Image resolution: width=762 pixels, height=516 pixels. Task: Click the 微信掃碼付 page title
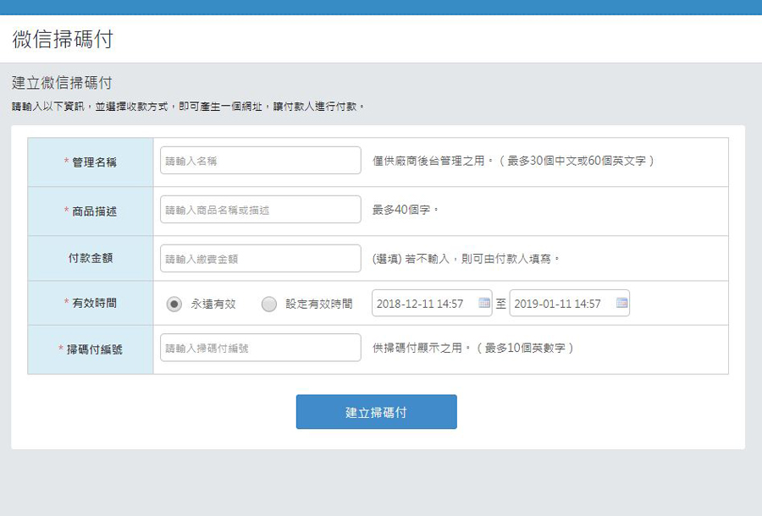coord(63,39)
